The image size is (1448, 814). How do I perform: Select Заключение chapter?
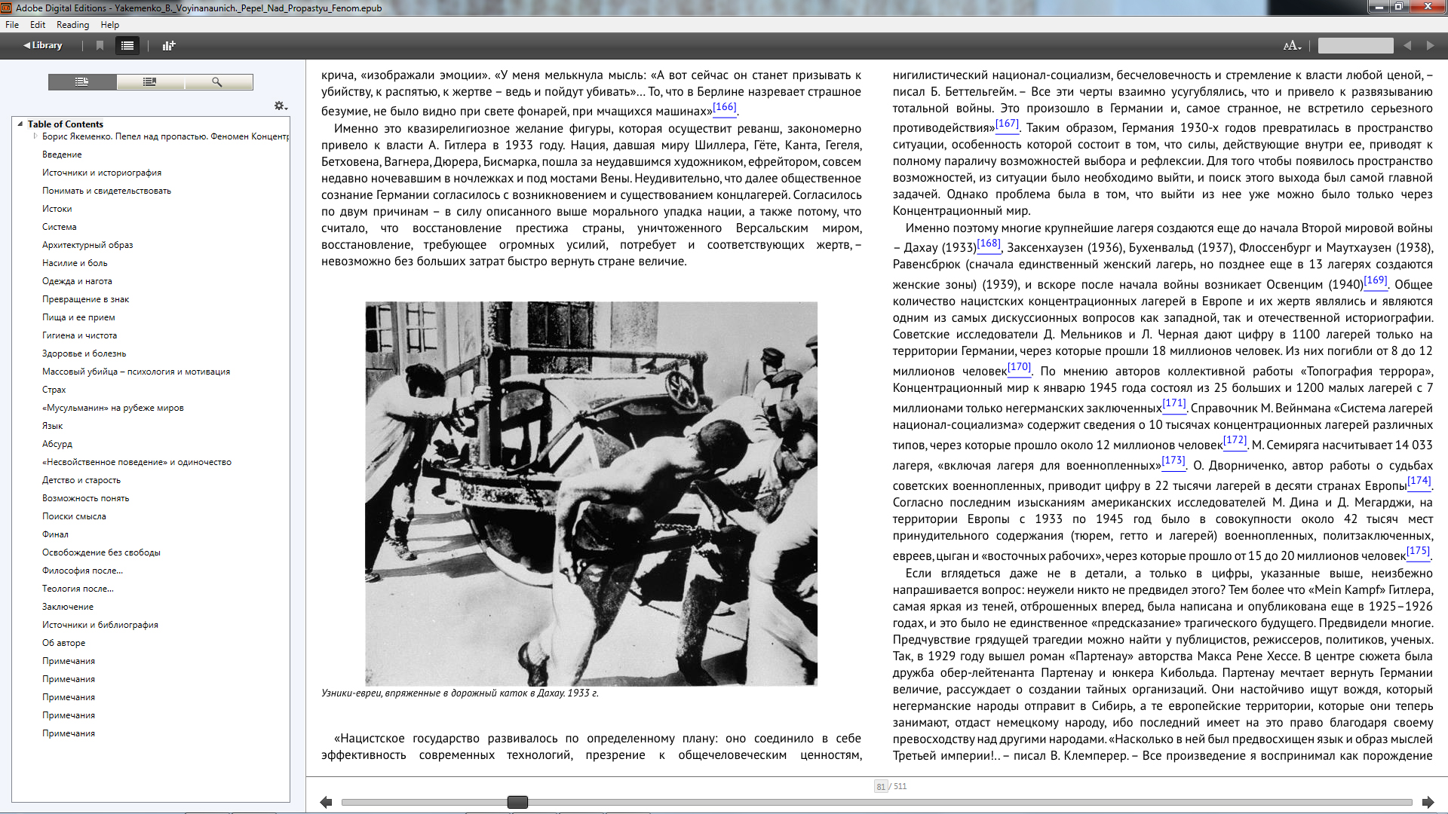point(68,607)
